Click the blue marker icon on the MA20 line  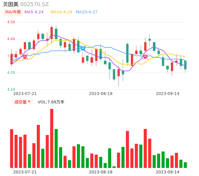click(83, 48)
